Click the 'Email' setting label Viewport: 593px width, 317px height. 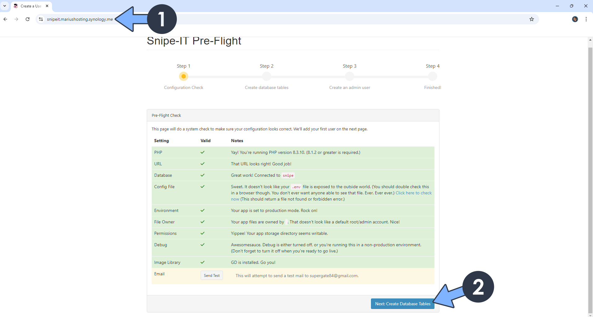(159, 274)
